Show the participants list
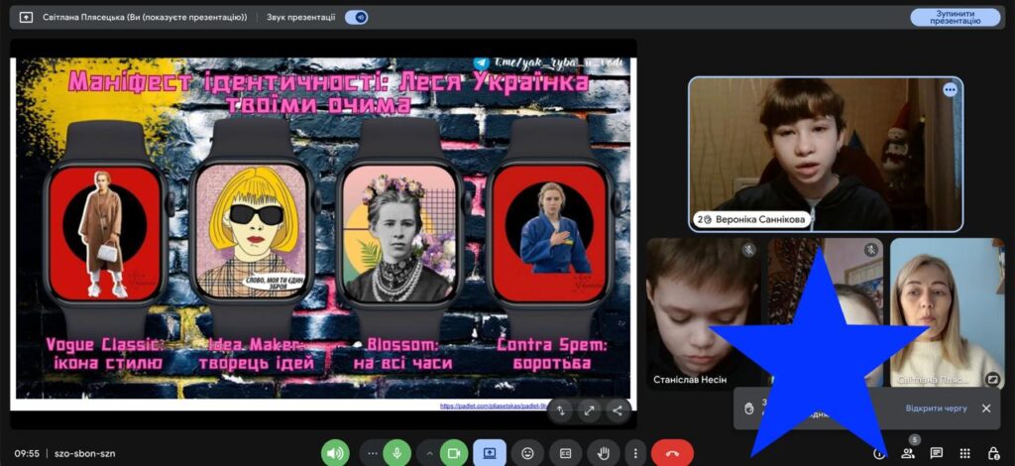The height and width of the screenshot is (466, 1015). click(907, 453)
